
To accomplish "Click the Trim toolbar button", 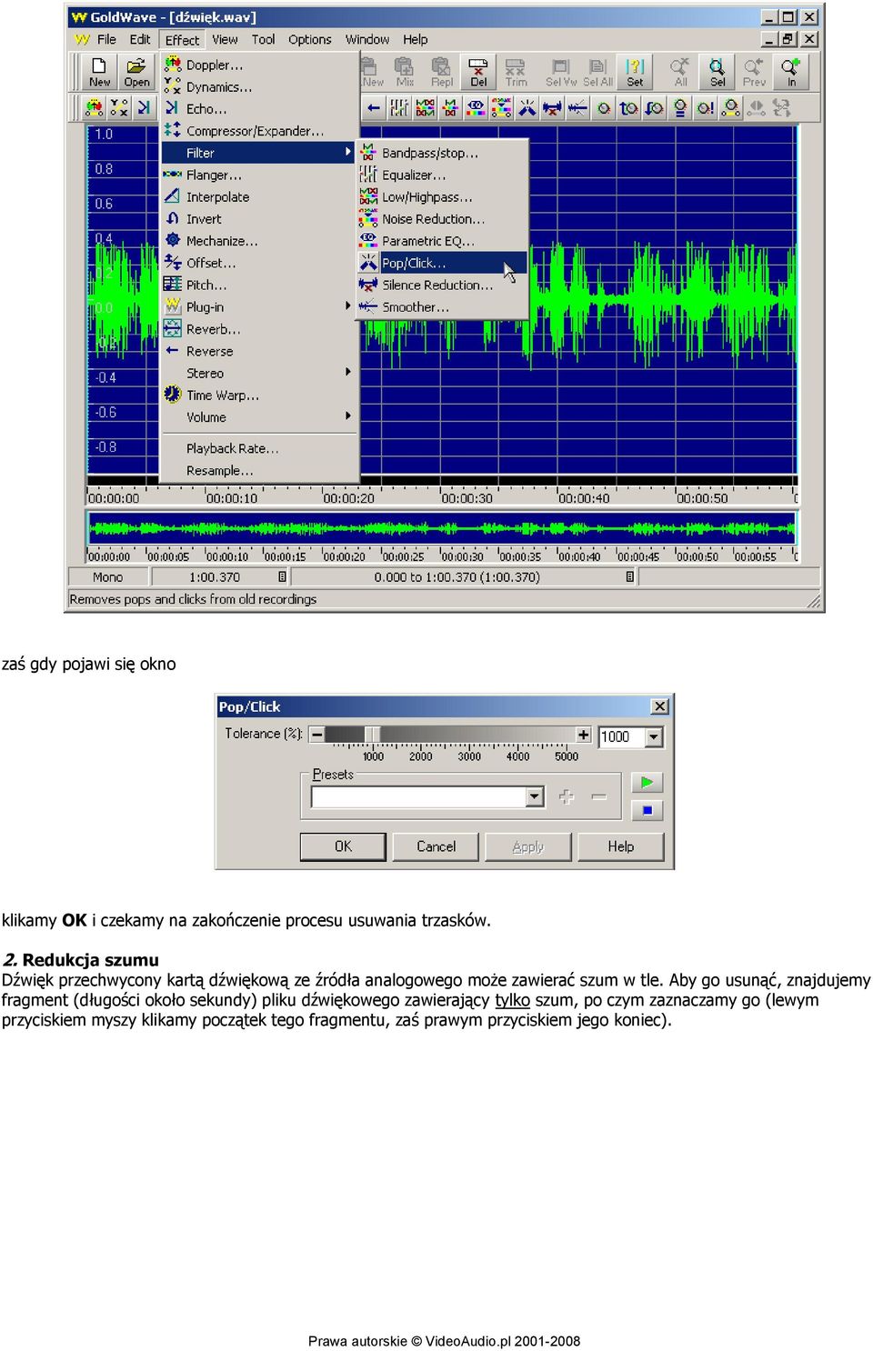I will pos(516,72).
